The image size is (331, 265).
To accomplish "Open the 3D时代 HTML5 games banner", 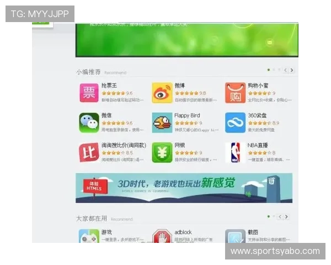I will [184, 188].
